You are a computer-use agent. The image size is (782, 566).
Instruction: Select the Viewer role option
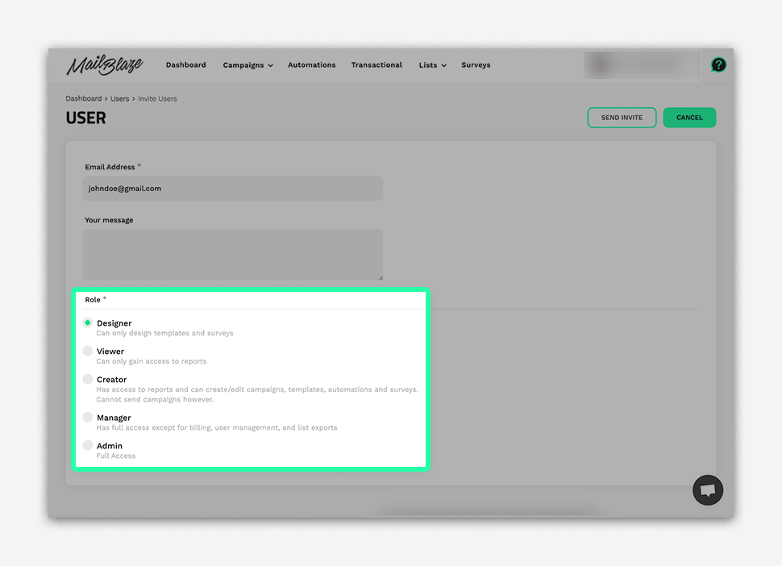click(x=88, y=351)
